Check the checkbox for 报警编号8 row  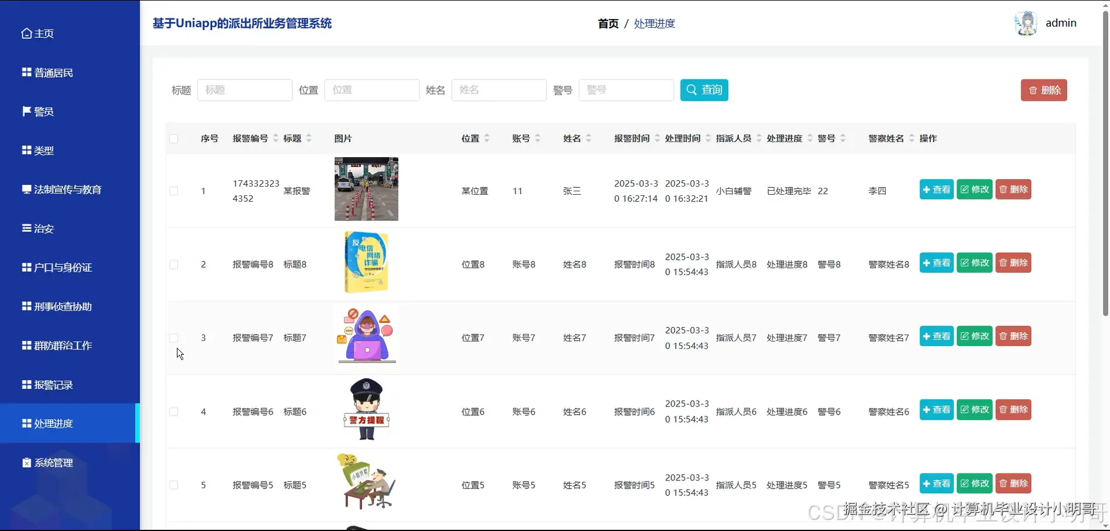(173, 264)
